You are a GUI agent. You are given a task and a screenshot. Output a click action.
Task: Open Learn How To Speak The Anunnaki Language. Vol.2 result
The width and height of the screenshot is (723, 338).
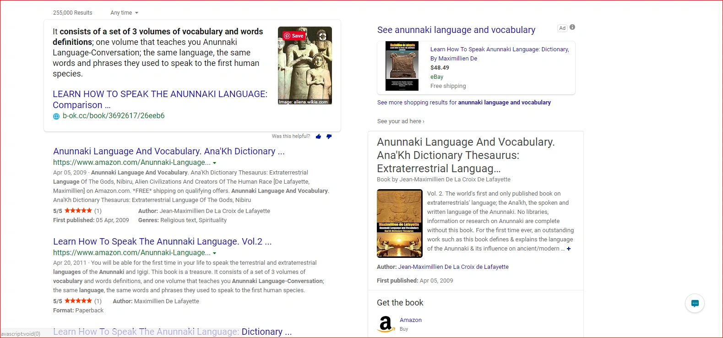pos(163,241)
